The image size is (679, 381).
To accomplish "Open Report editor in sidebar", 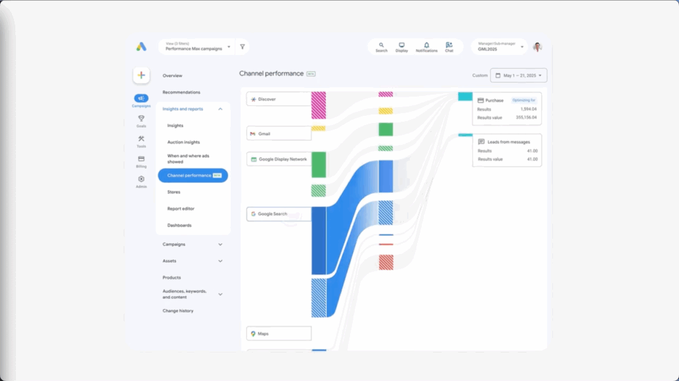I will pyautogui.click(x=180, y=208).
